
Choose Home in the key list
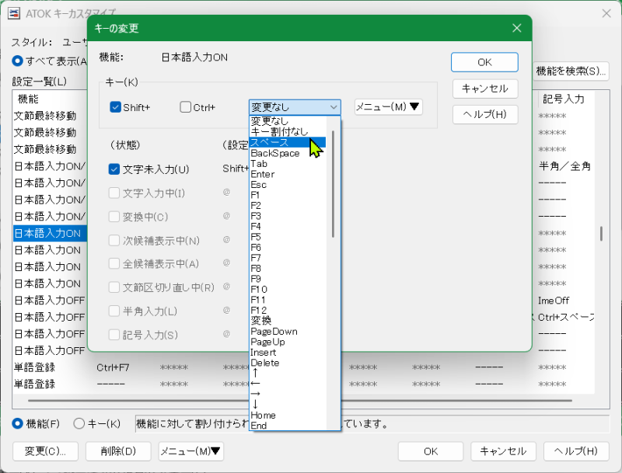tap(288, 416)
